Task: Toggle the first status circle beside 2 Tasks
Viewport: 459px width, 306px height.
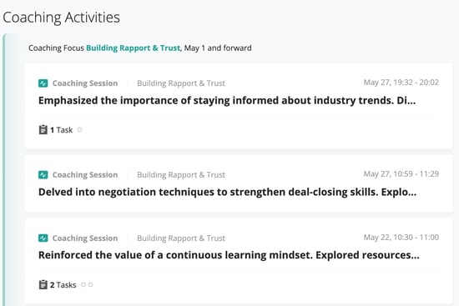Action: point(83,284)
